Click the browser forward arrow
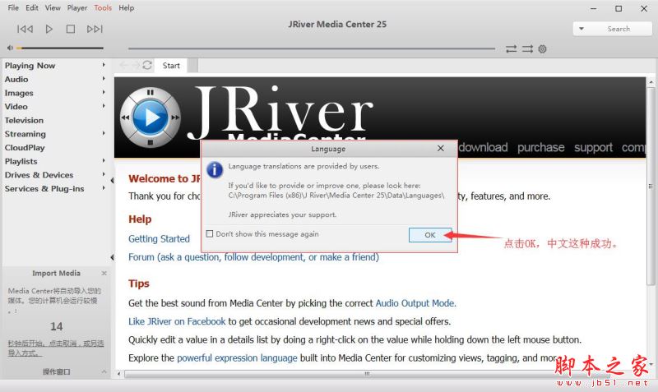Viewport: 658px width, 392px height. pyautogui.click(x=136, y=65)
